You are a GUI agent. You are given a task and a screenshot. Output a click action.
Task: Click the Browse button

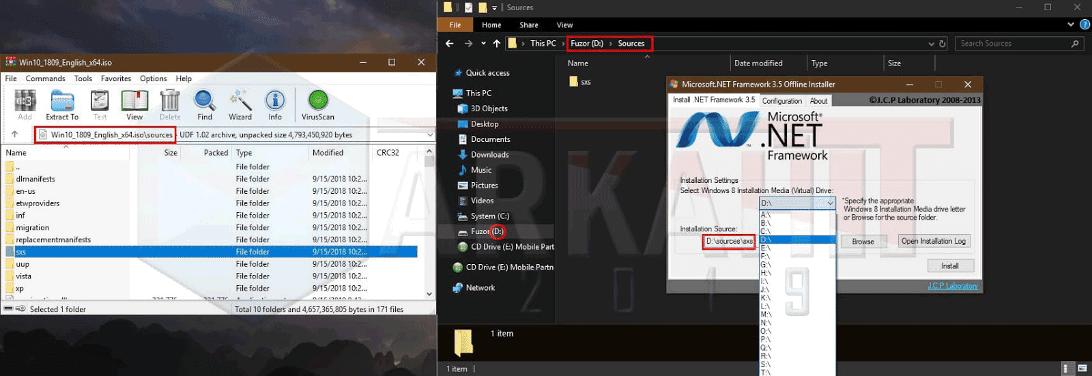(x=863, y=242)
